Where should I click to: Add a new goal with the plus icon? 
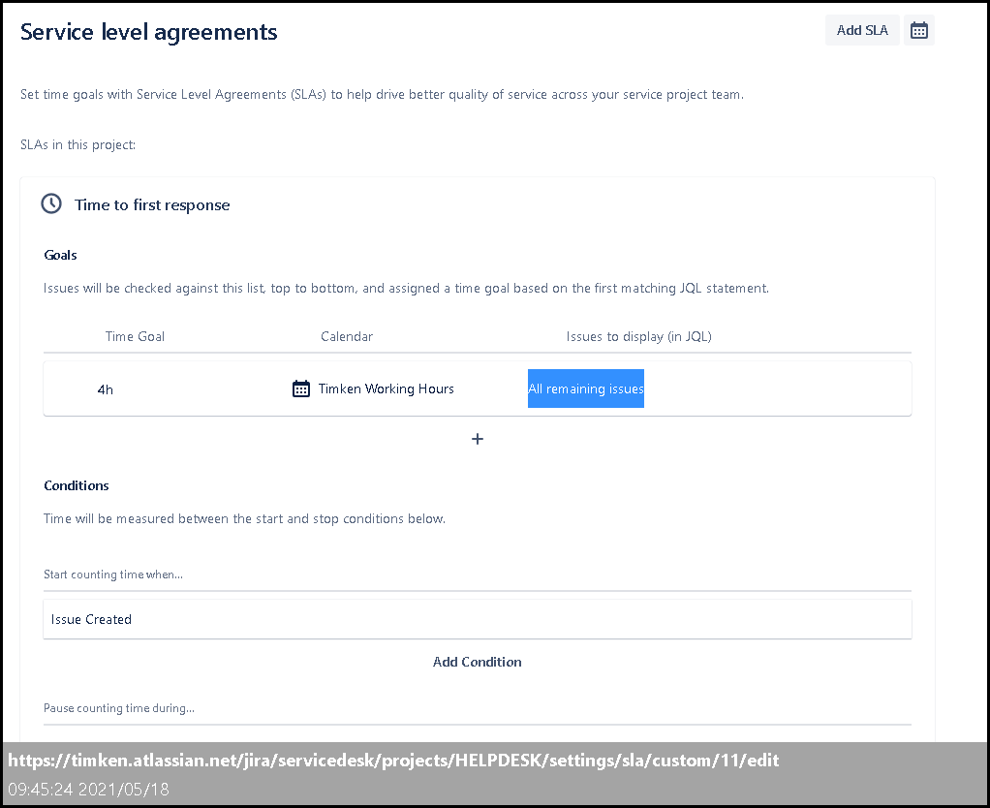coord(478,439)
